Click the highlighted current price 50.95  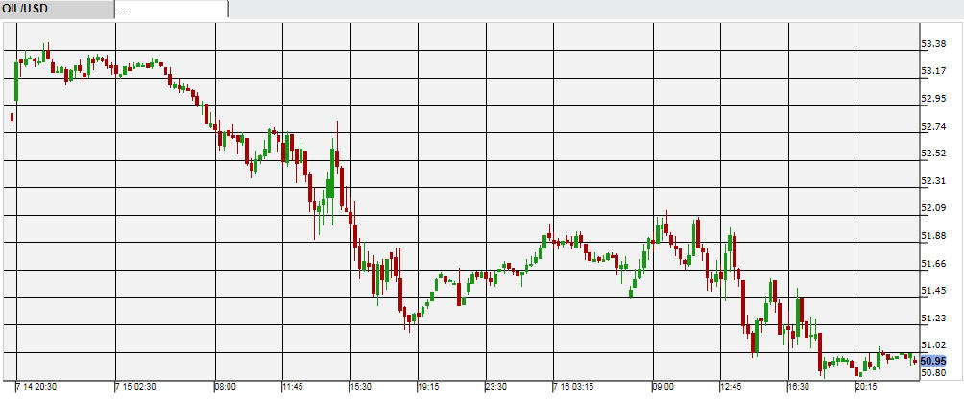pyautogui.click(x=934, y=360)
